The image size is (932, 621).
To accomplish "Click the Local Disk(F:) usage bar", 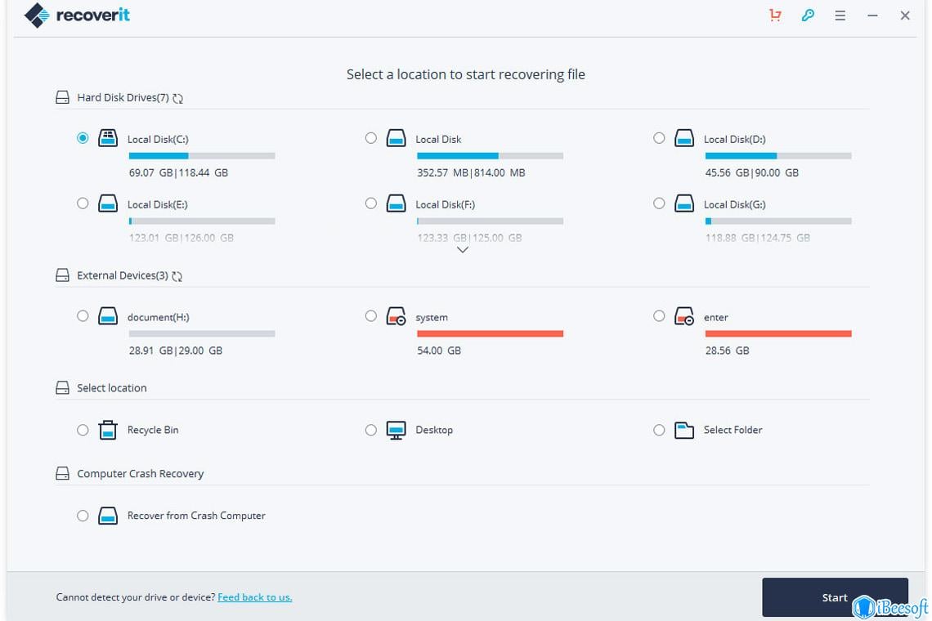I will tap(490, 221).
